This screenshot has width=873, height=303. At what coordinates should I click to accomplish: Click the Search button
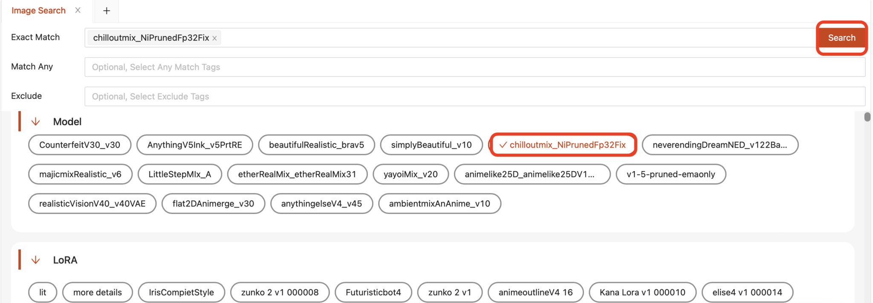tap(841, 38)
